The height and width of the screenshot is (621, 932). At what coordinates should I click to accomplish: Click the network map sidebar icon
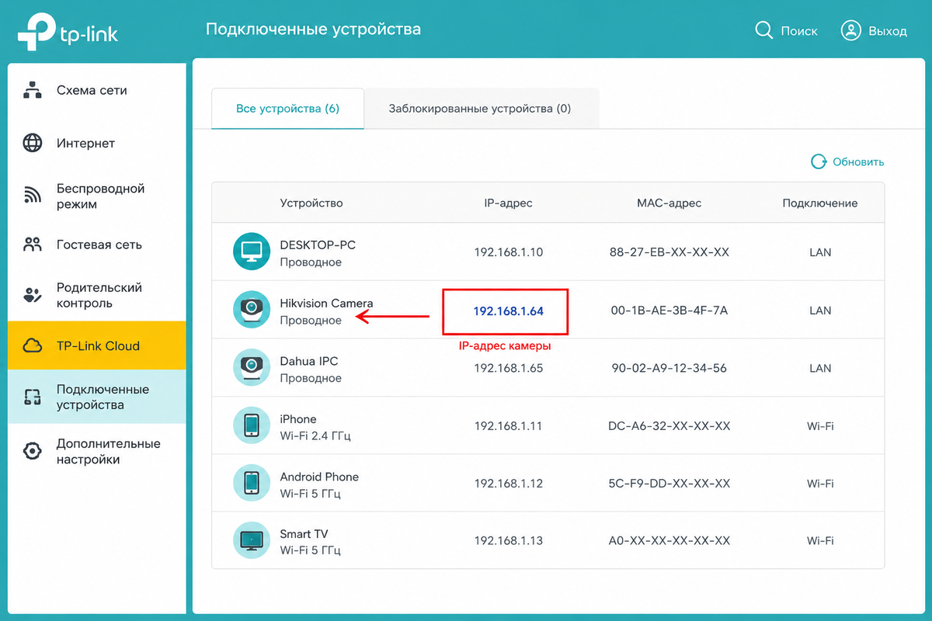(x=33, y=90)
